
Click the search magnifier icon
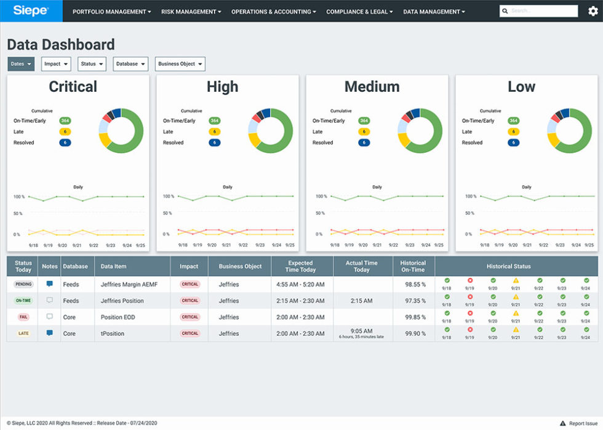[x=505, y=10]
